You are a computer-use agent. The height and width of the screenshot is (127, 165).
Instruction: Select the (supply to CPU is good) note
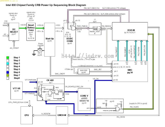tap(138, 103)
